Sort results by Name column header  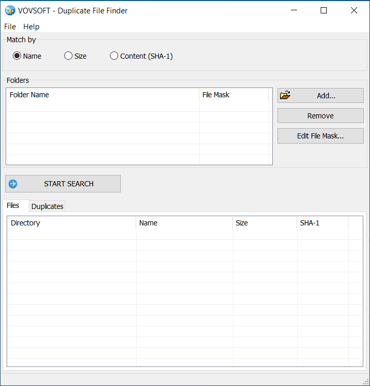184,223
